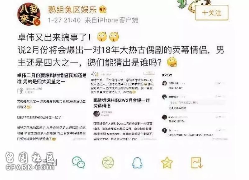Tap the 留园社区 6PARK.COM watermark
The image size is (249, 180).
(30, 161)
